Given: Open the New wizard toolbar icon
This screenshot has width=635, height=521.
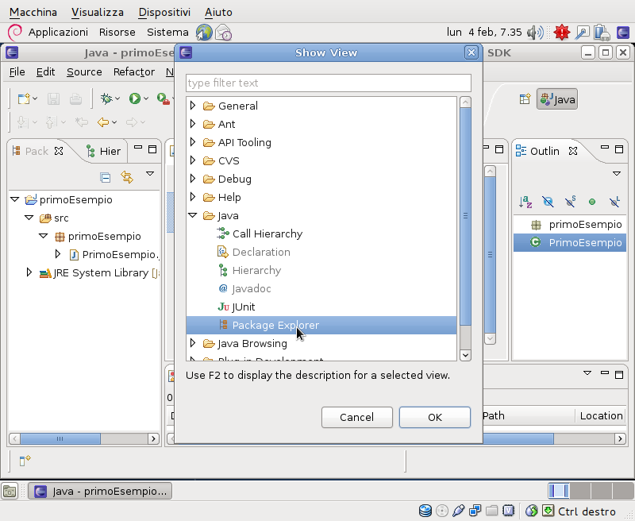Looking at the screenshot, I should coord(24,98).
